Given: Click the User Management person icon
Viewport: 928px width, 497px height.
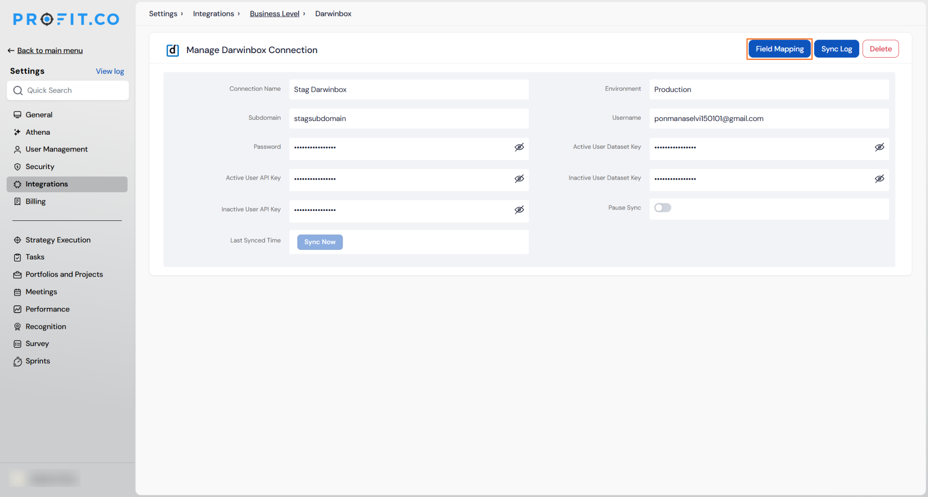Looking at the screenshot, I should pyautogui.click(x=17, y=149).
